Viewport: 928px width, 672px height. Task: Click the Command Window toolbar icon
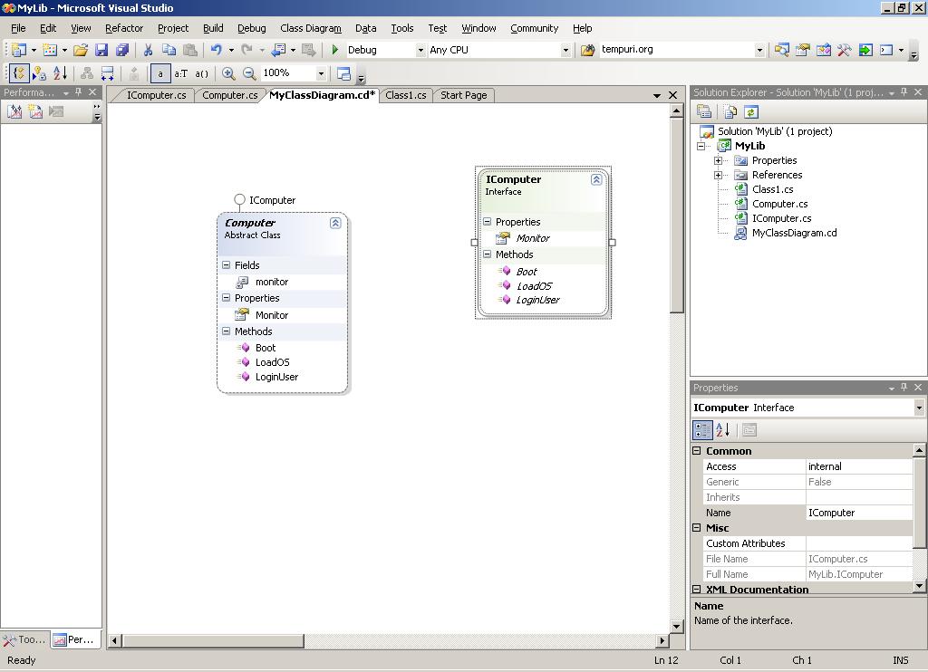click(x=886, y=51)
